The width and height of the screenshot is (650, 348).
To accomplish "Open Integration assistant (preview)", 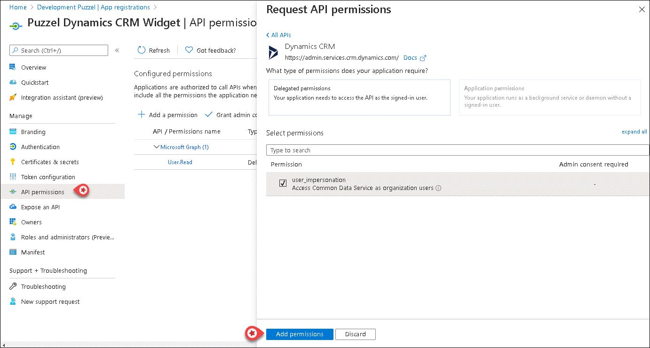I will pyautogui.click(x=62, y=97).
